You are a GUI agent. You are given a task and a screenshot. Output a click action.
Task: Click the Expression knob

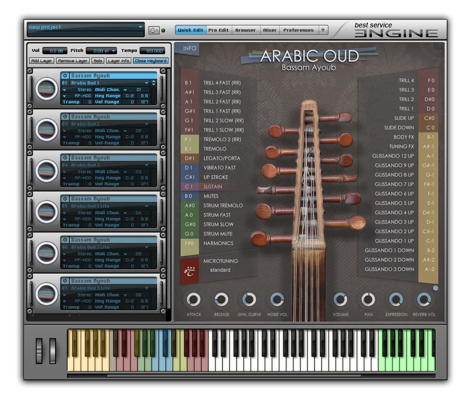(x=396, y=300)
